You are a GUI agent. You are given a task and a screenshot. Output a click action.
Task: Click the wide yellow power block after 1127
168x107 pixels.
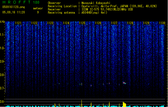[124, 104]
